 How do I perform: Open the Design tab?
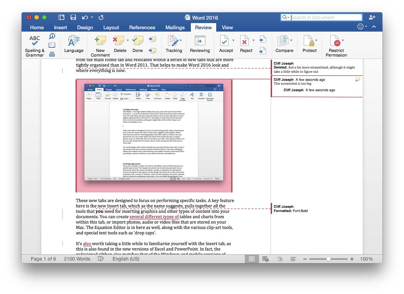point(85,28)
